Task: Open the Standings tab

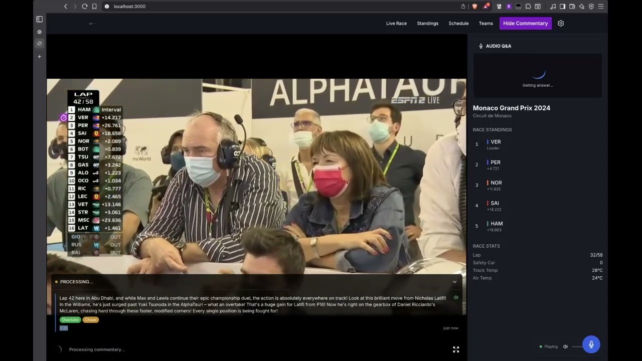Action: click(427, 24)
